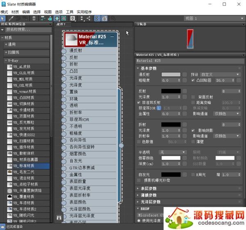Click the Material #25 node preview thumbnail
The image size is (246, 230).
[x=71, y=39]
